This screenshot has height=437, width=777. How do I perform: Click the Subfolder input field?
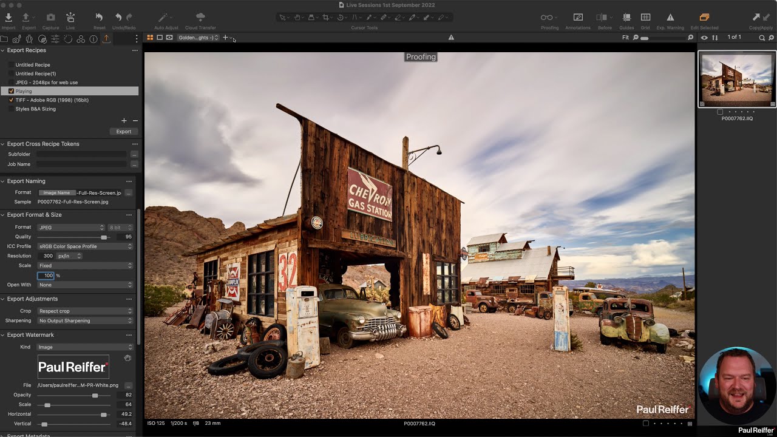point(82,154)
